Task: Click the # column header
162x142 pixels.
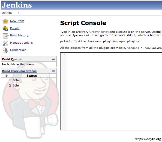Action: [6, 76]
